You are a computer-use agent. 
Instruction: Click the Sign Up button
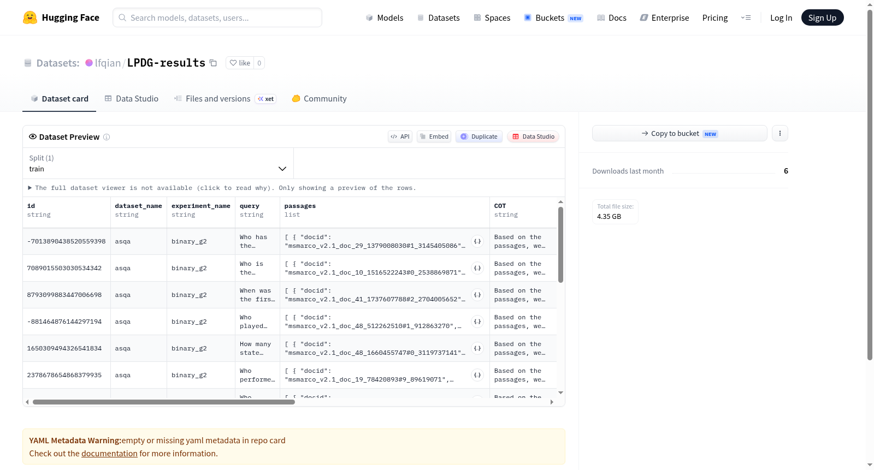point(823,17)
